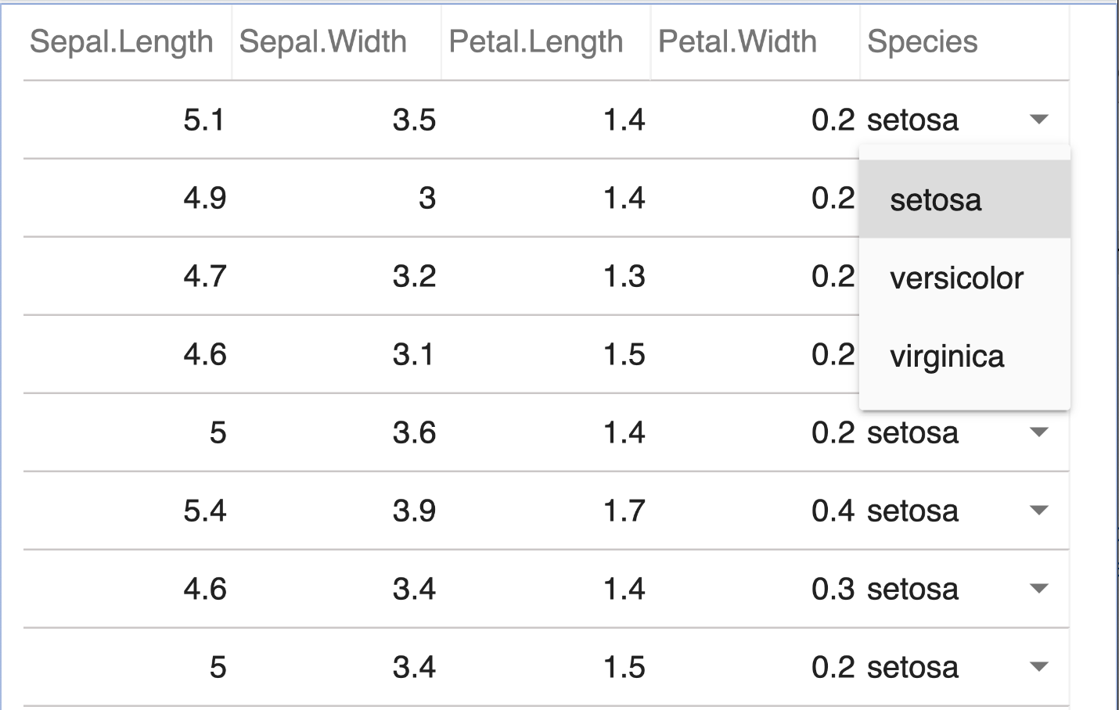The image size is (1119, 710).
Task: Pick the highlighted setosa dropdown option
Action: [x=936, y=200]
